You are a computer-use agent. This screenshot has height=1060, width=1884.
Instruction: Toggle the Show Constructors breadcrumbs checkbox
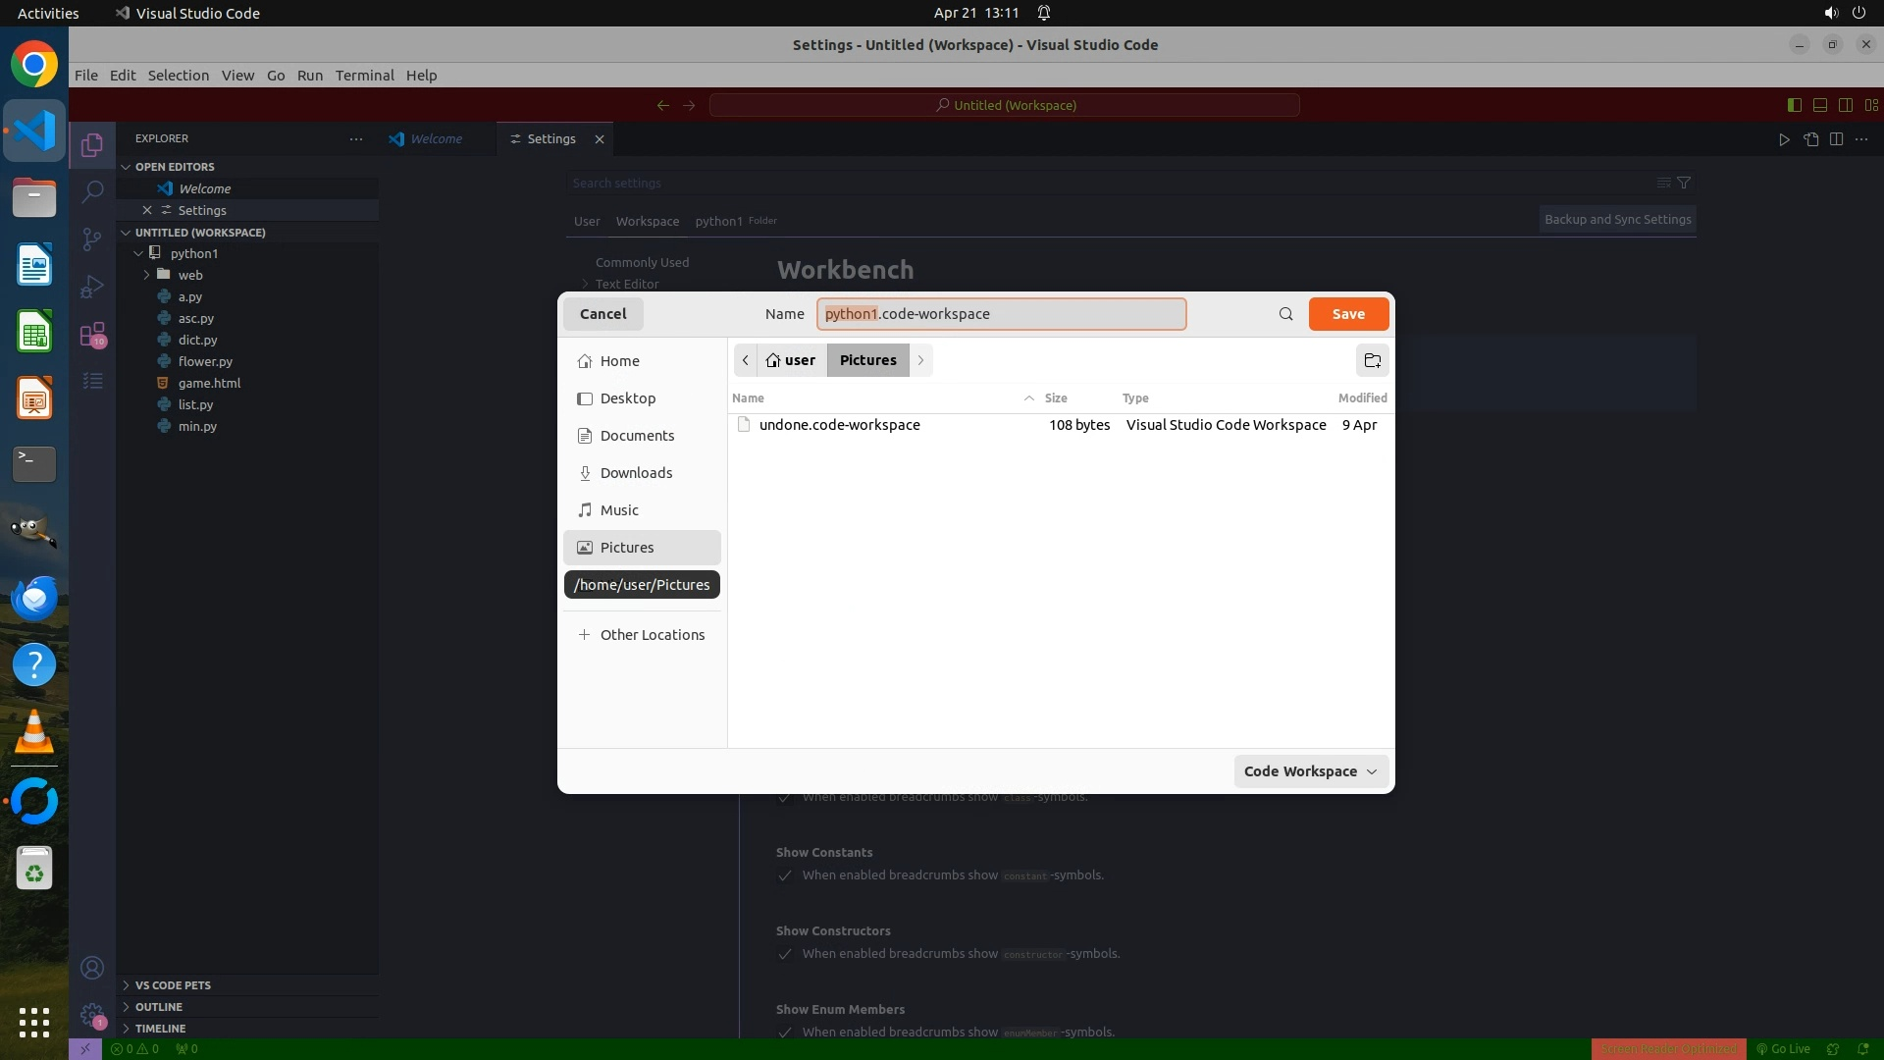(x=785, y=954)
